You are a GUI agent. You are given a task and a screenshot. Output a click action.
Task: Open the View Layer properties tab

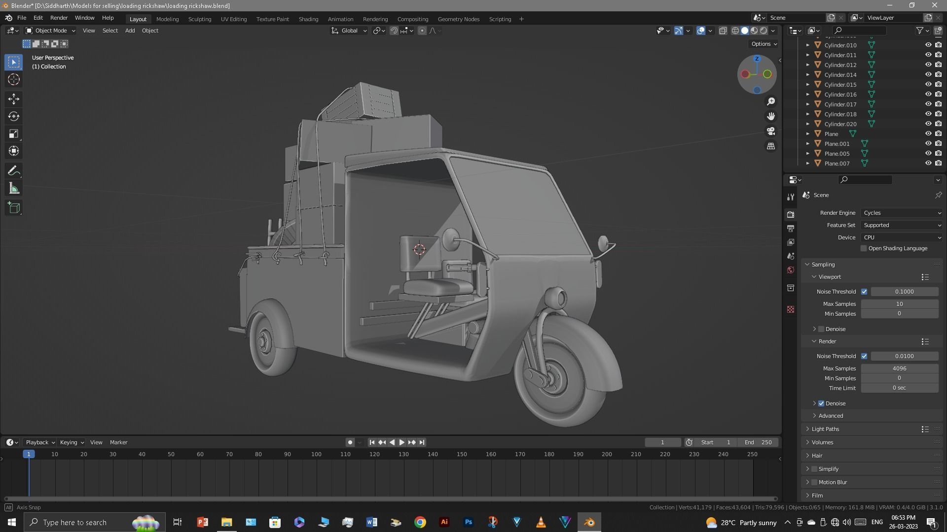coord(791,242)
